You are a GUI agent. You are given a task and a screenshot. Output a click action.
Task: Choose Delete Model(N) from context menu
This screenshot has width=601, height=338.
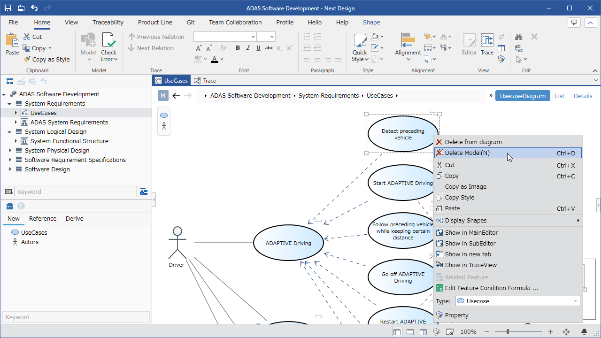tap(508, 153)
